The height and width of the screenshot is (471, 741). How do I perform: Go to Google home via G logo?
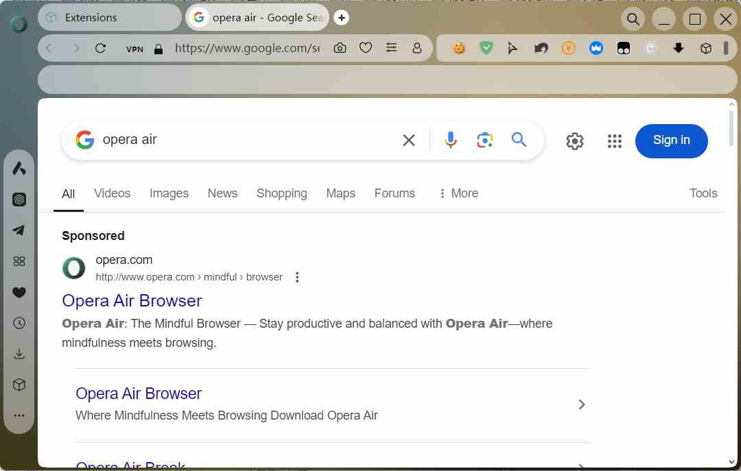click(85, 140)
